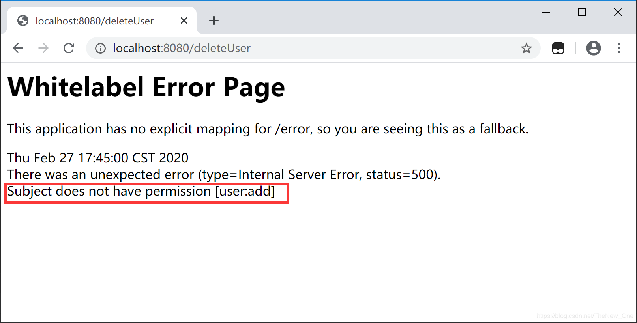Go forward with the forward arrow

(x=43, y=48)
